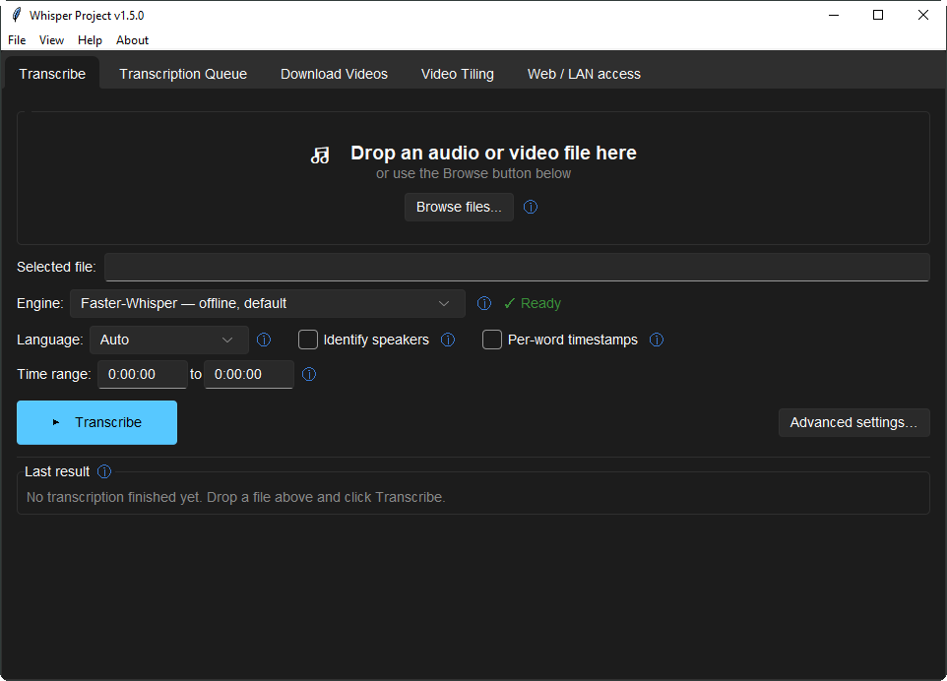Click the Browse files... button
The height and width of the screenshot is (681, 947).
459,207
